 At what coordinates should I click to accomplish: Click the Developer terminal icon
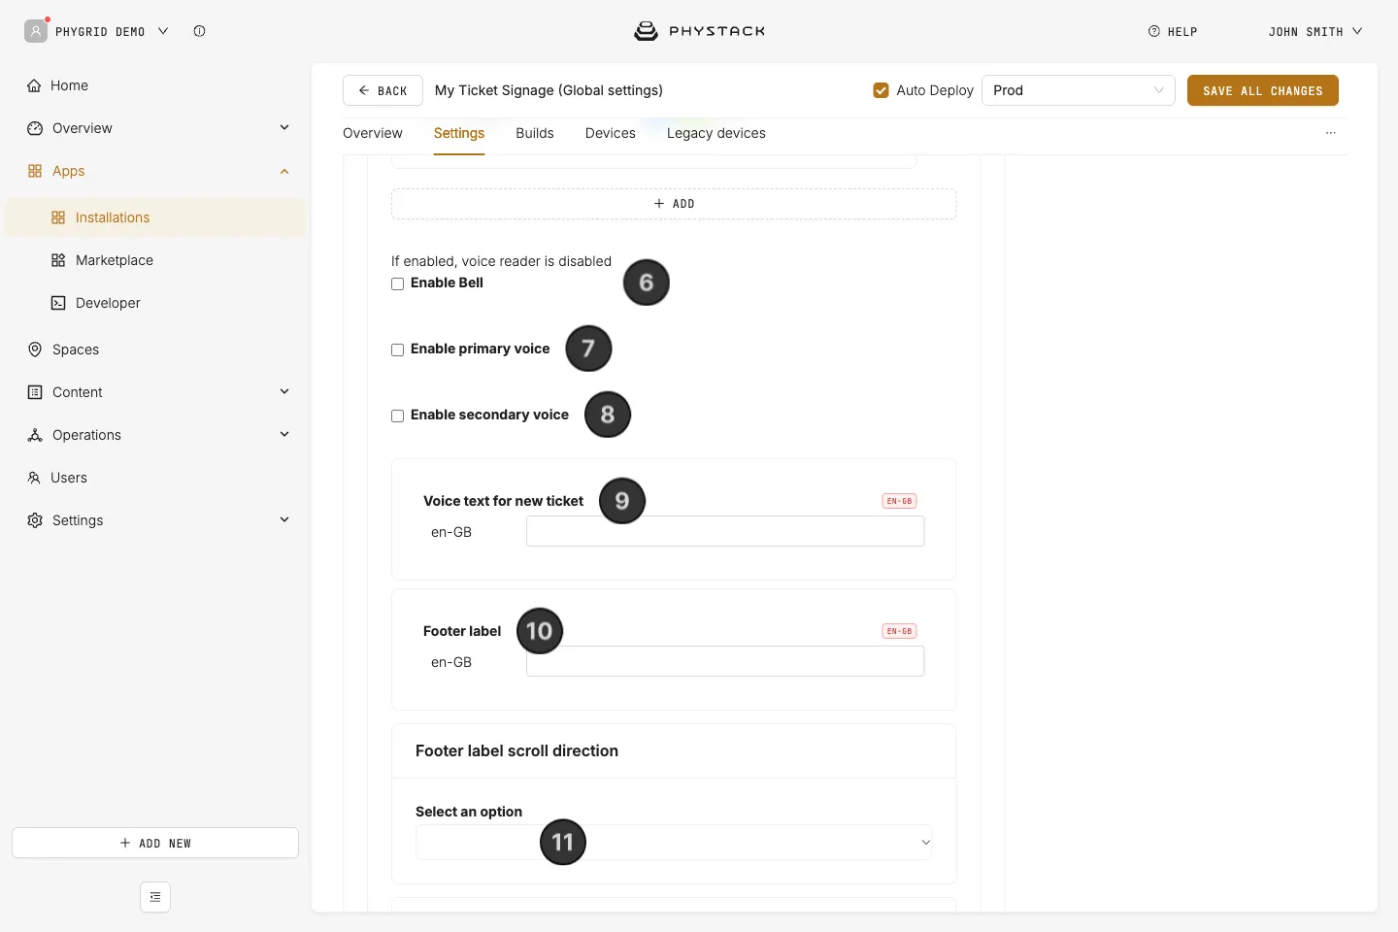58,303
